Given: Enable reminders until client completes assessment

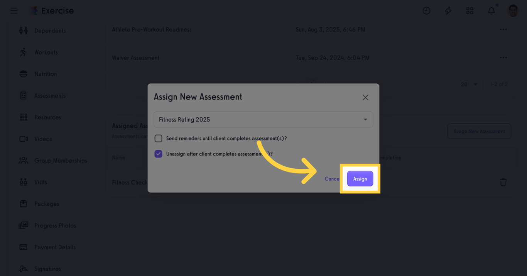Looking at the screenshot, I should 158,138.
